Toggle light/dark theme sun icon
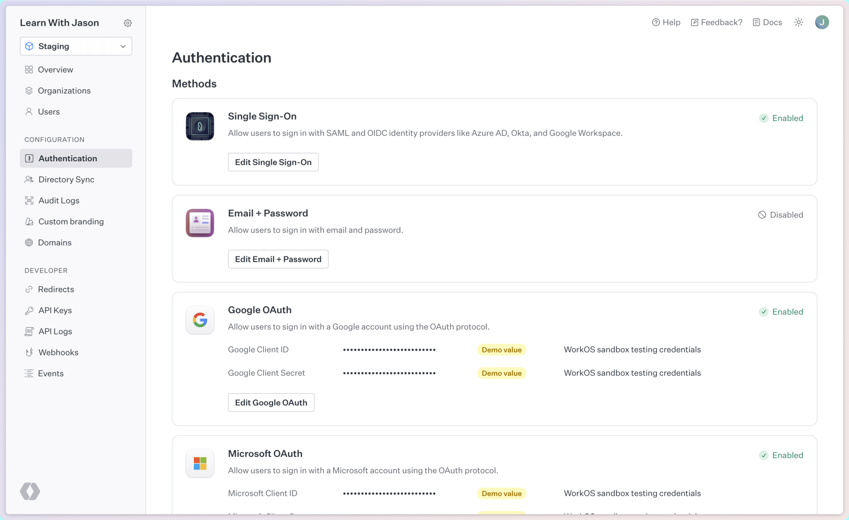Viewport: 849px width, 520px height. [x=799, y=22]
